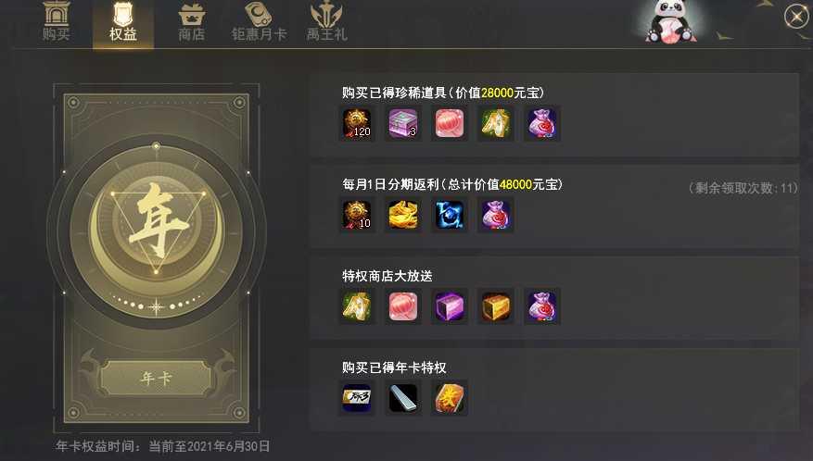Select the blue vortex icon in monthly rebate

coord(449,215)
